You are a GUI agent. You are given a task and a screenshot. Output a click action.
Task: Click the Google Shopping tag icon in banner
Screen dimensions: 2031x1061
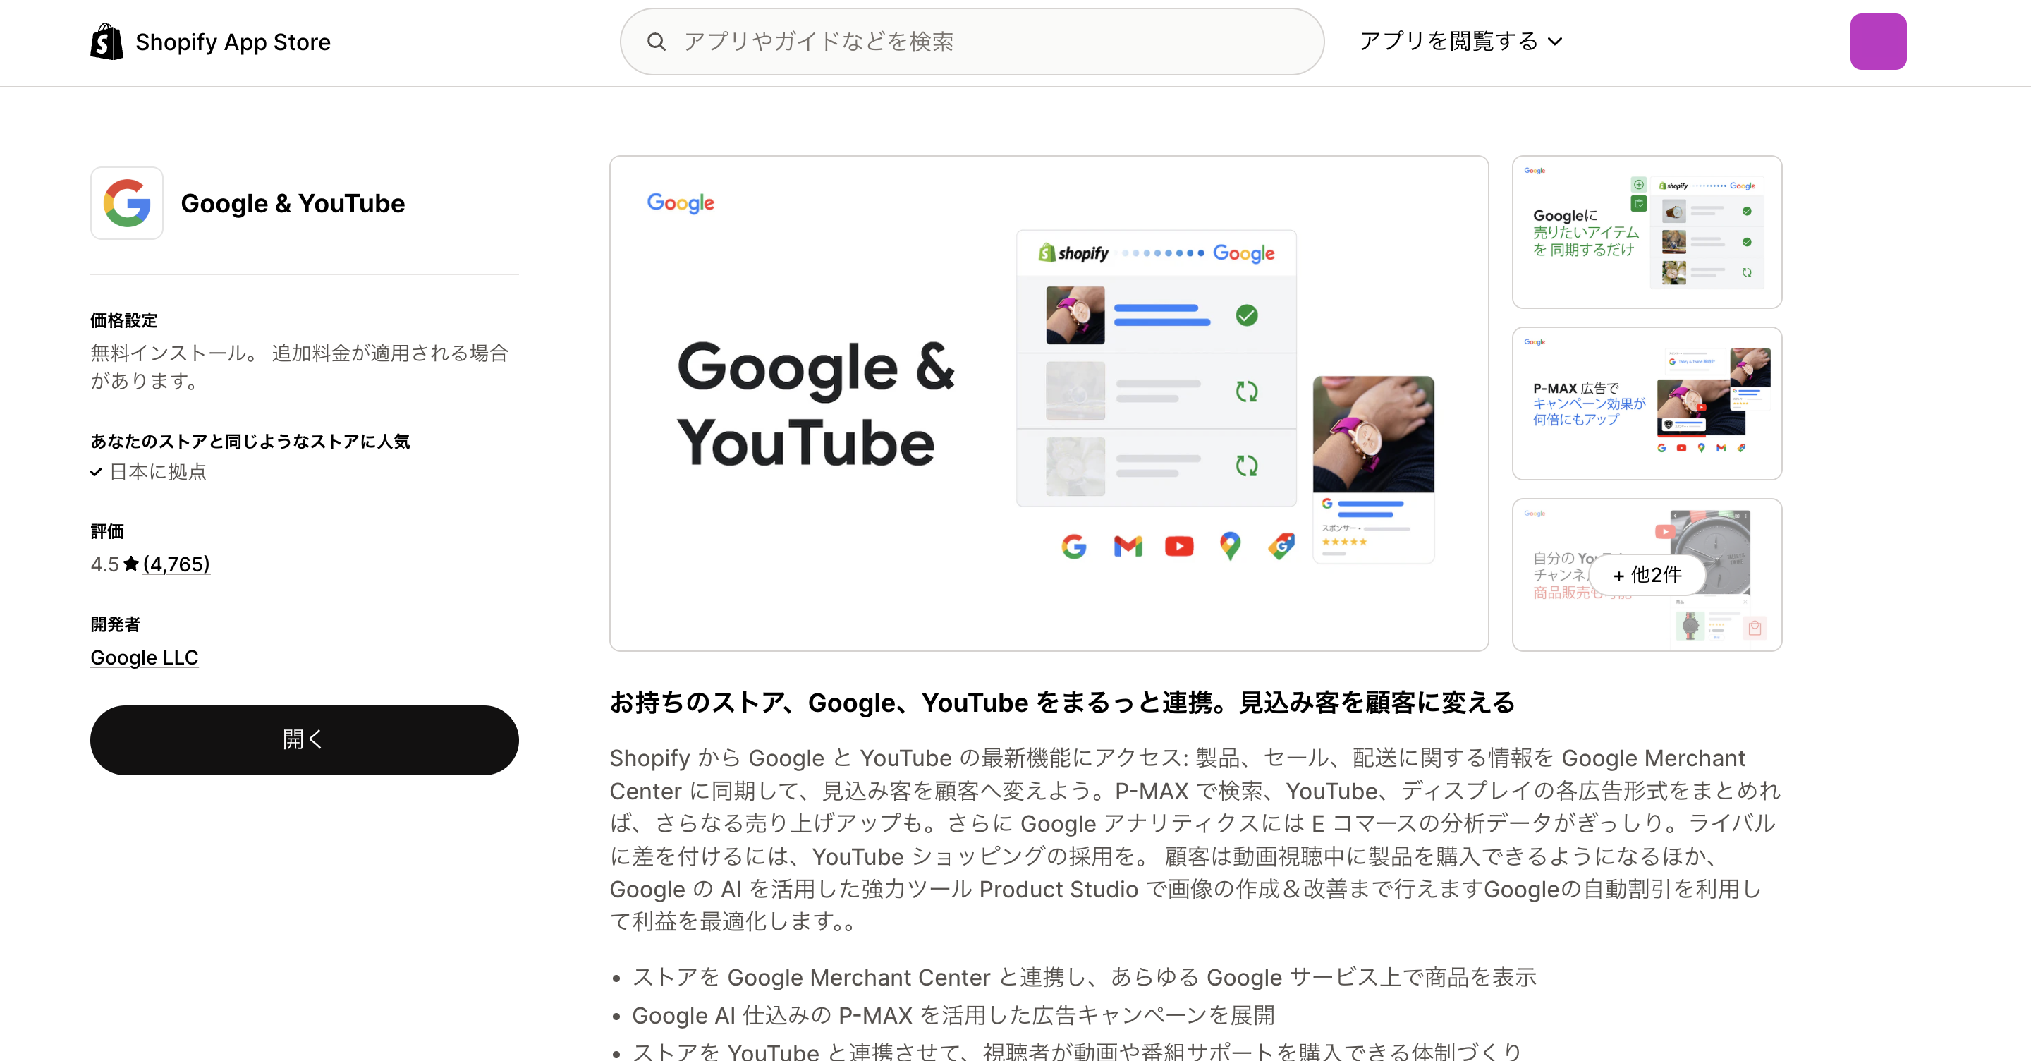[1281, 546]
